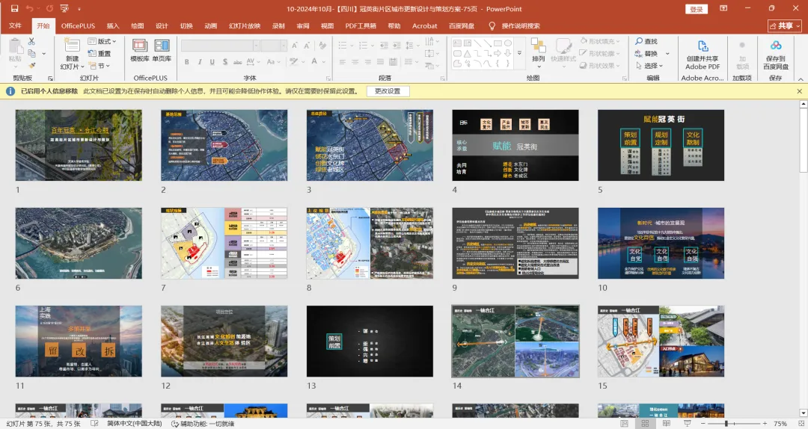808x429 pixels.
Task: Open the 模板库 template library
Action: pos(140,51)
